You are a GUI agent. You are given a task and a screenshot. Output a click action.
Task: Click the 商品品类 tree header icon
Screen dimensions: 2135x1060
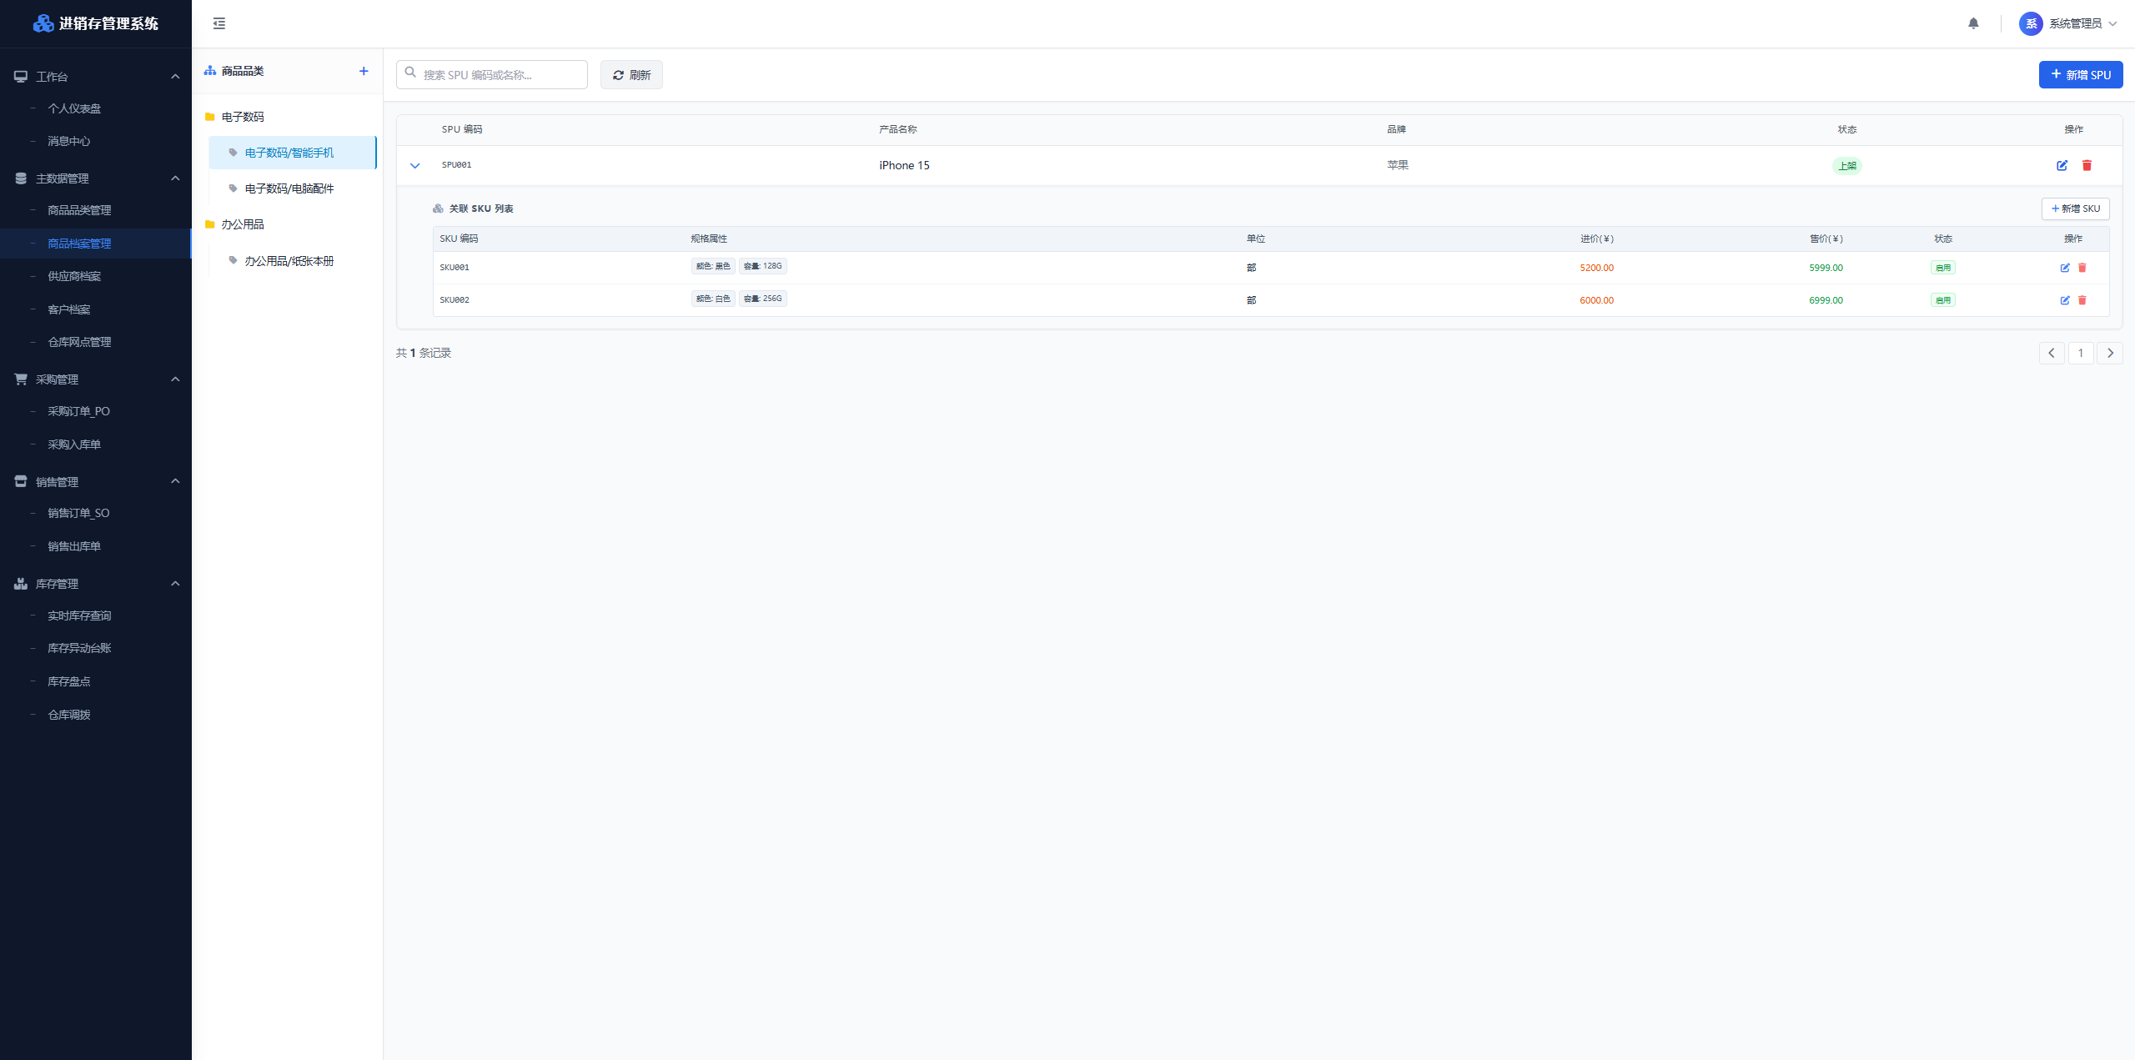coord(210,71)
